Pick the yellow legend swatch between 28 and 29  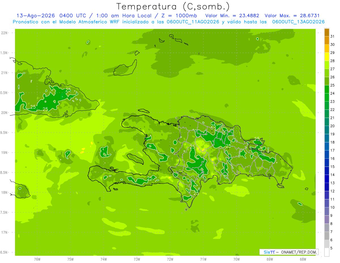327,57
